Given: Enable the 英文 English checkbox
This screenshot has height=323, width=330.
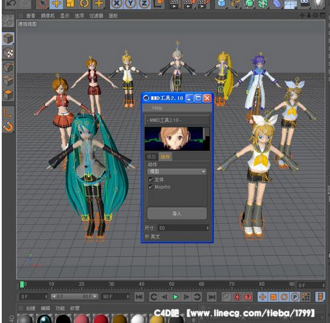Looking at the screenshot, I should pyautogui.click(x=147, y=236).
